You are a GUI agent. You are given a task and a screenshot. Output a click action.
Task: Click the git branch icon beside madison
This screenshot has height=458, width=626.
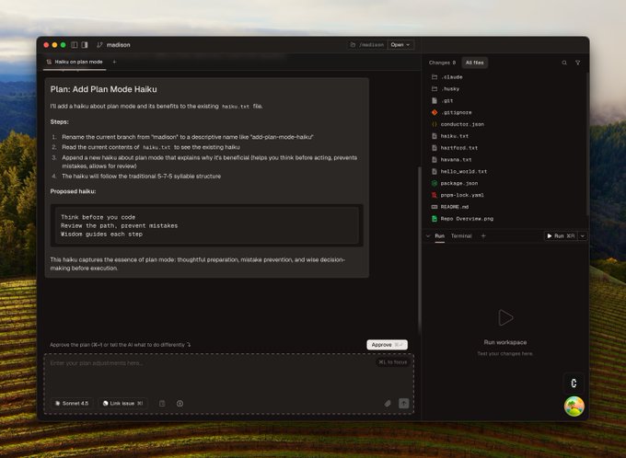click(99, 45)
